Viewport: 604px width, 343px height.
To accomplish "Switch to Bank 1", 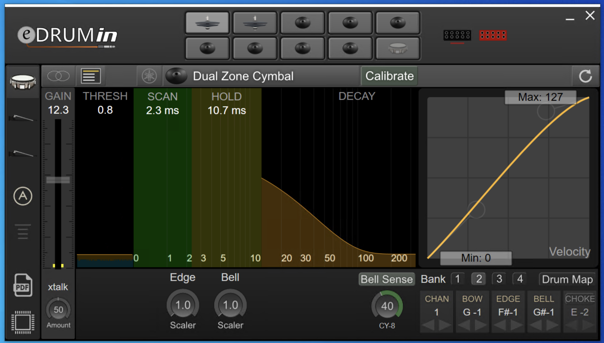I will point(457,279).
